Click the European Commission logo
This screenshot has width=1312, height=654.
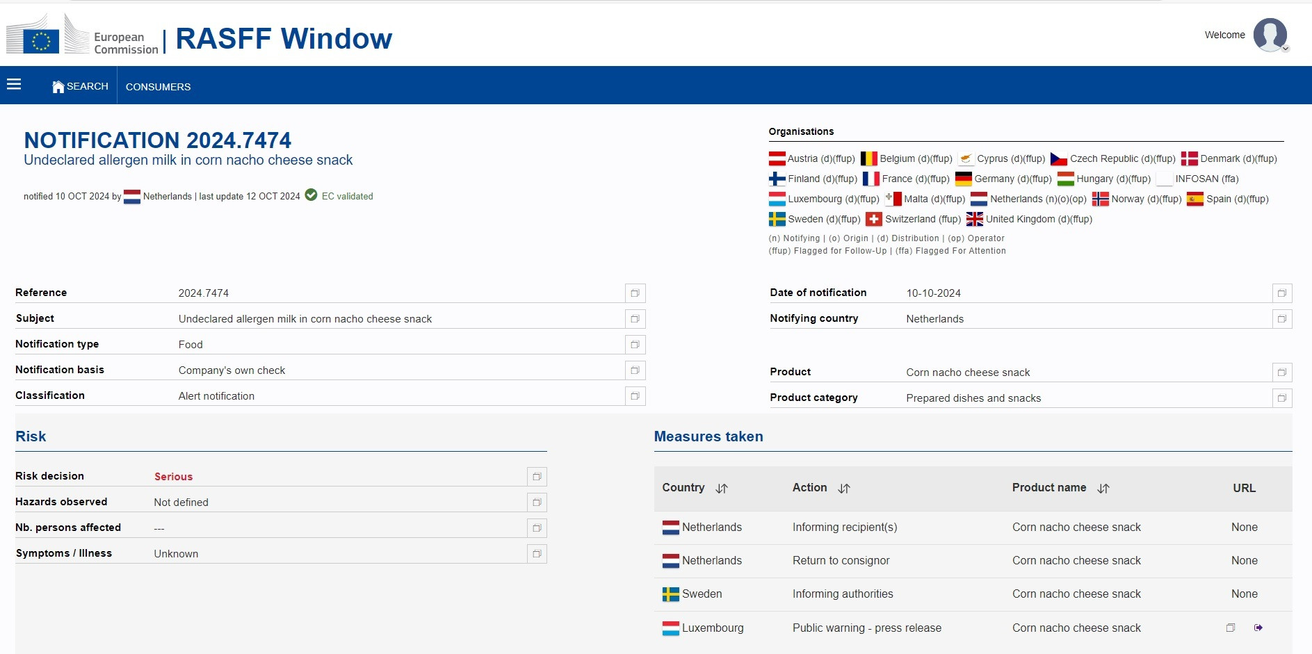click(x=82, y=35)
